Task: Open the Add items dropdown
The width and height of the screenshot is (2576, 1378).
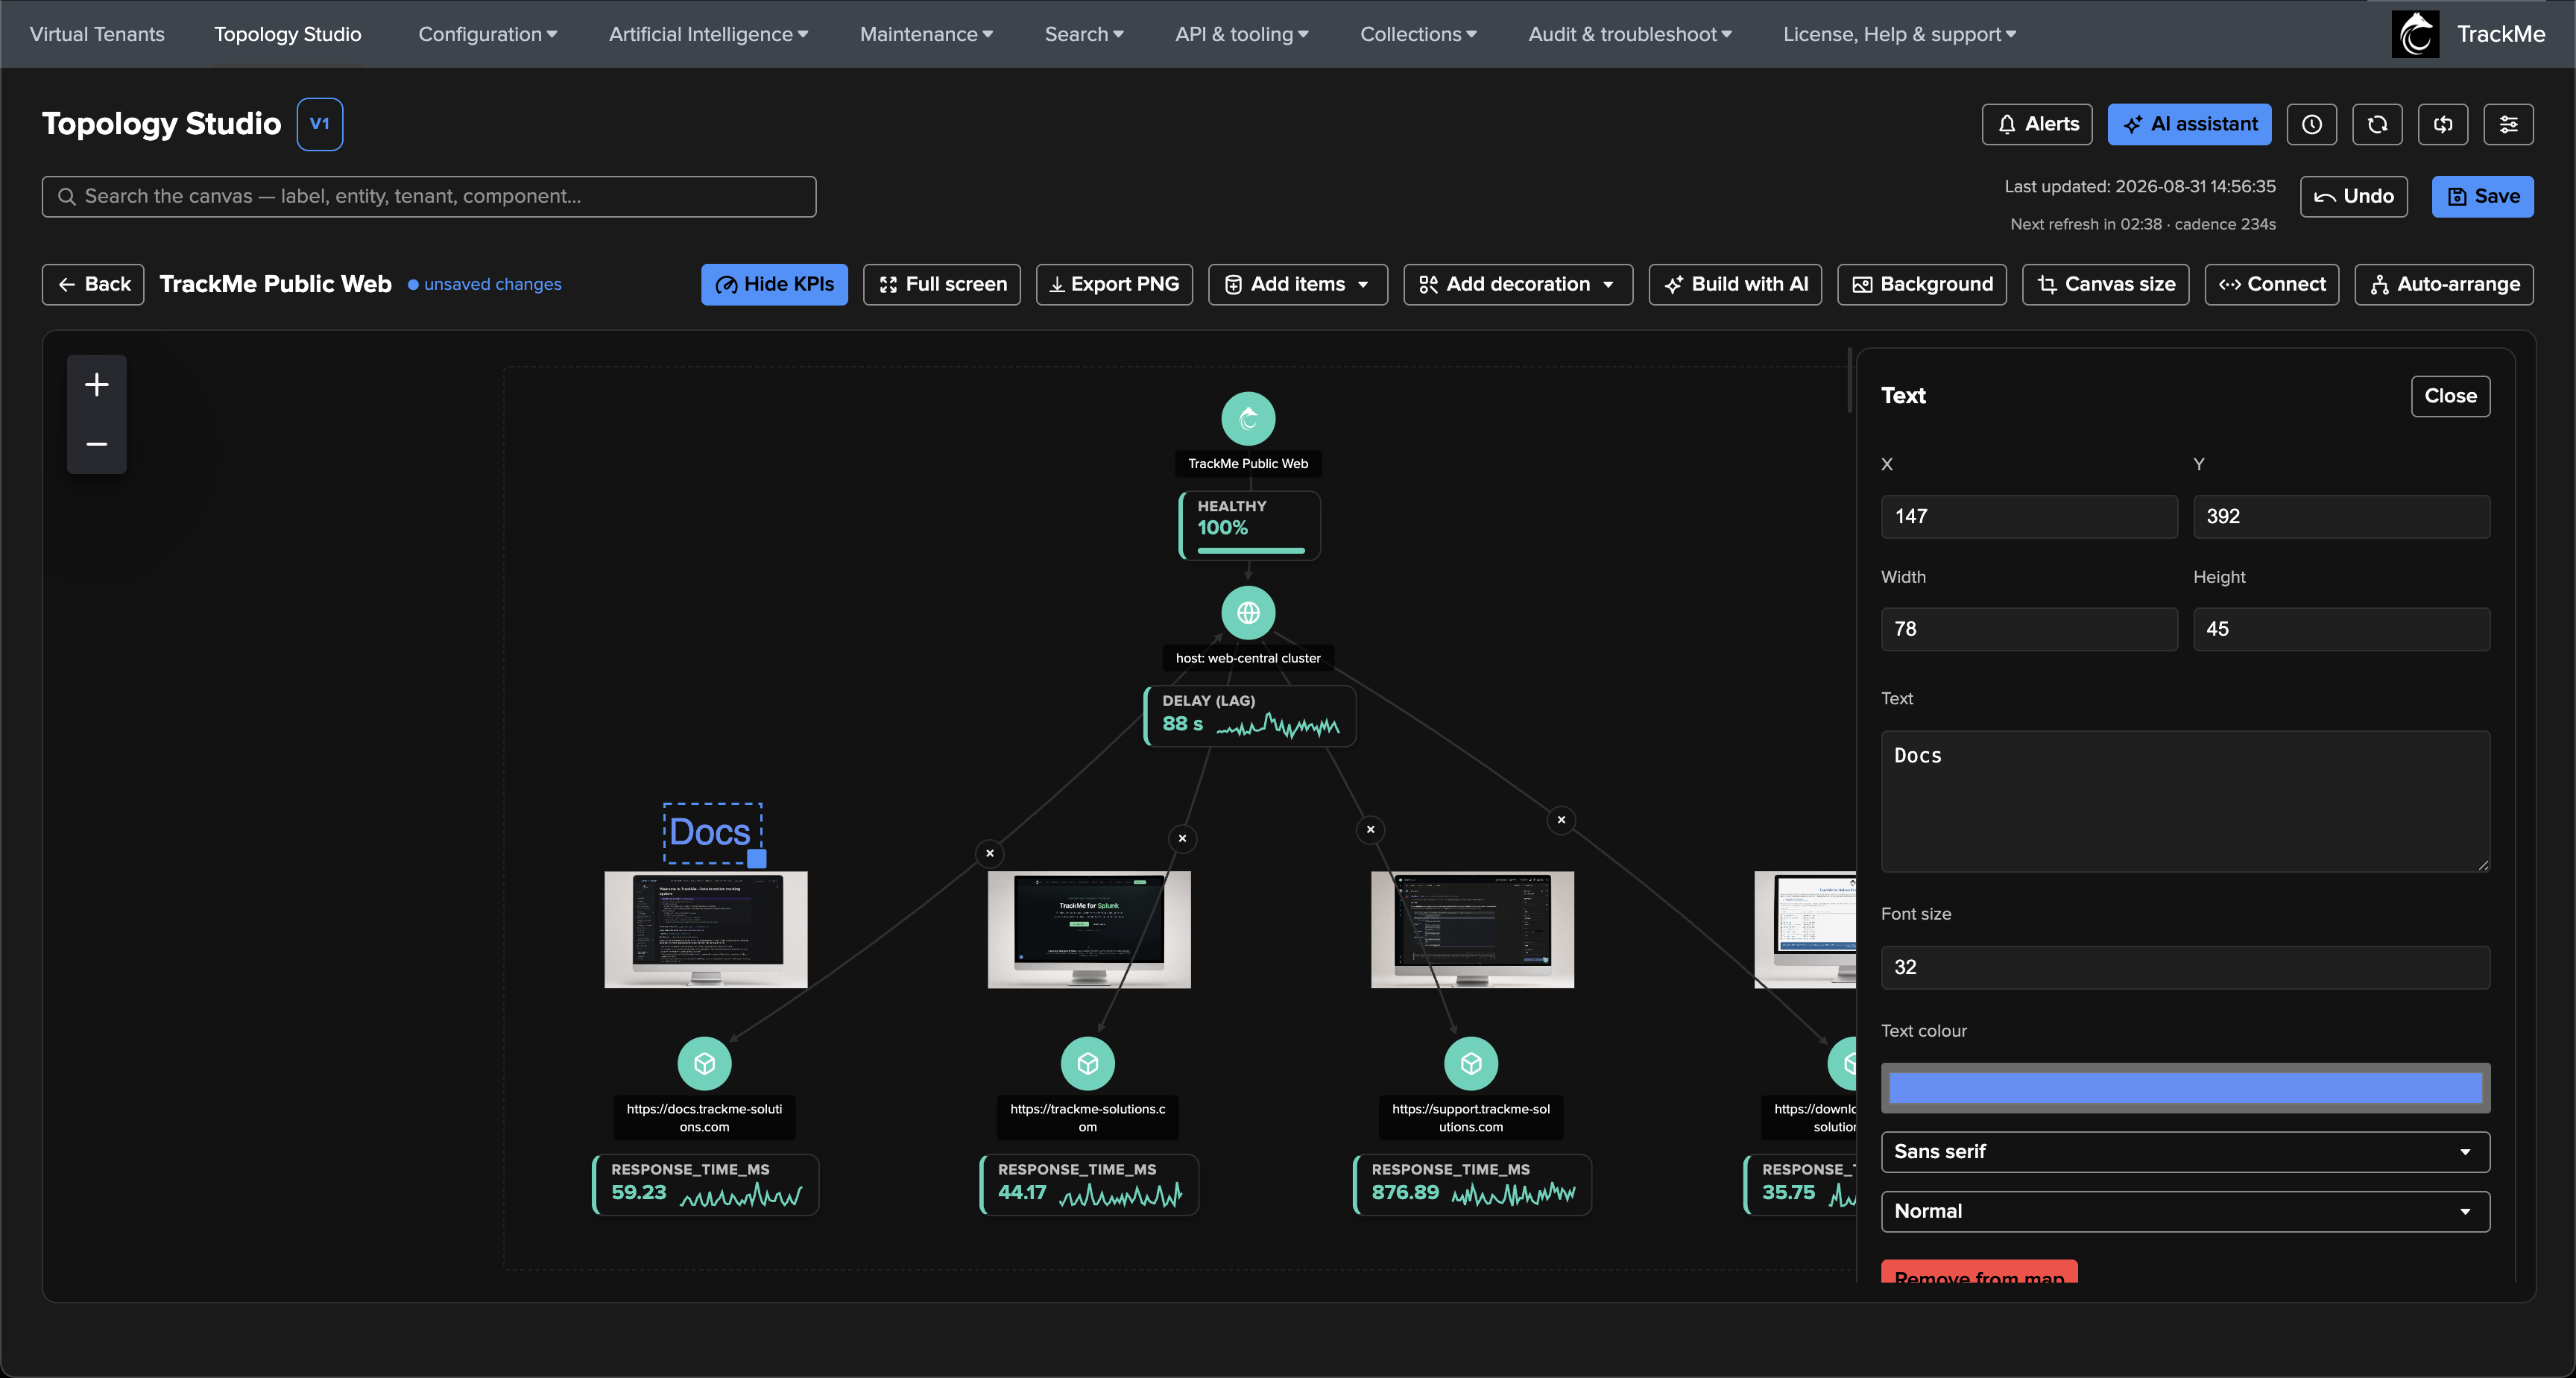Action: click(1297, 284)
